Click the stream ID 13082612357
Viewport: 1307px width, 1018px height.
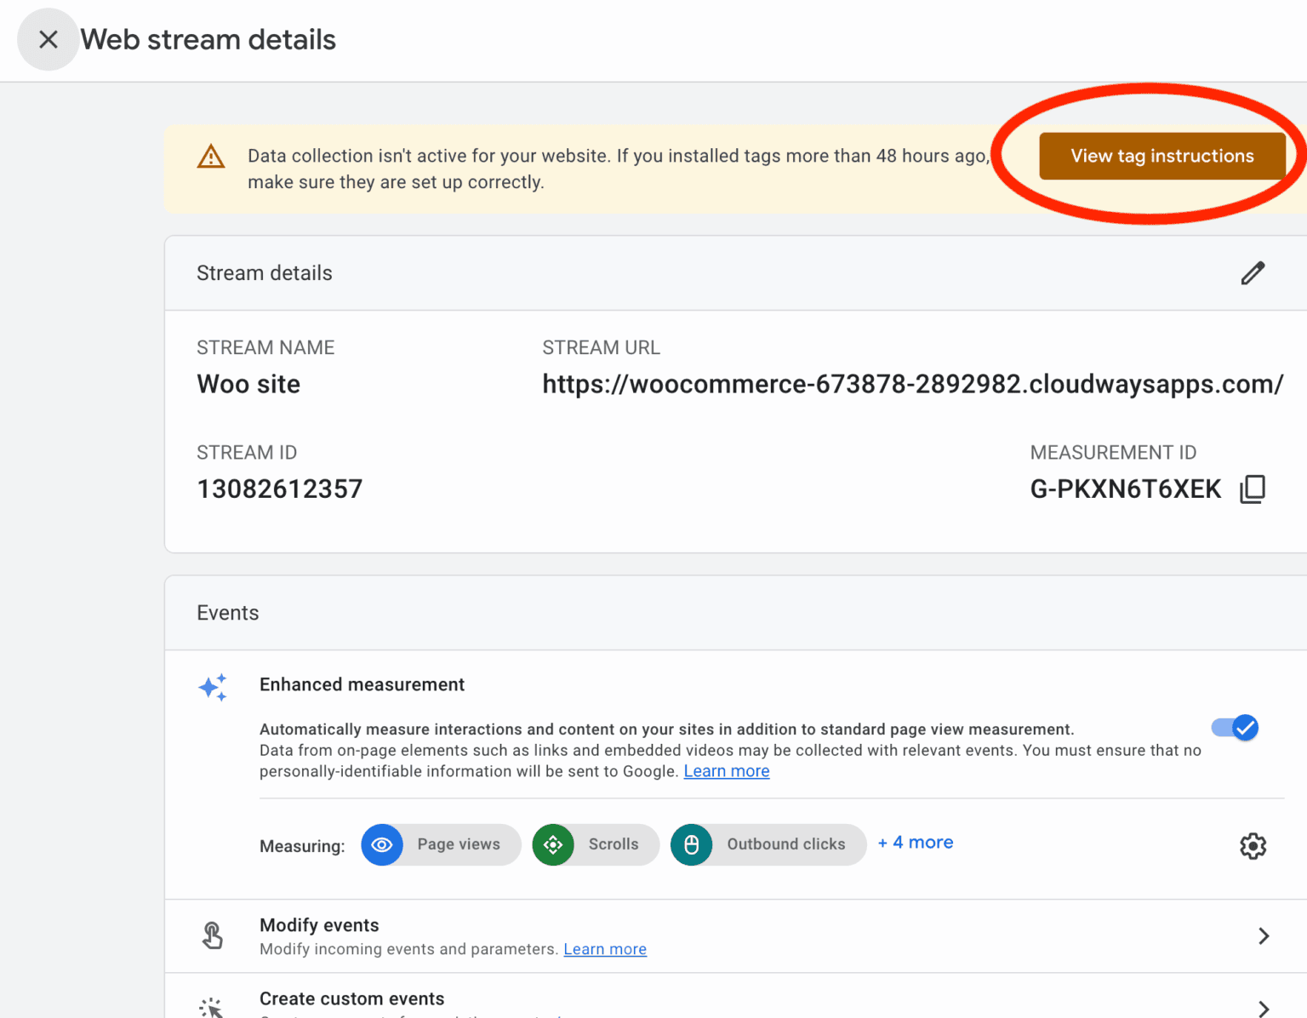pos(280,489)
